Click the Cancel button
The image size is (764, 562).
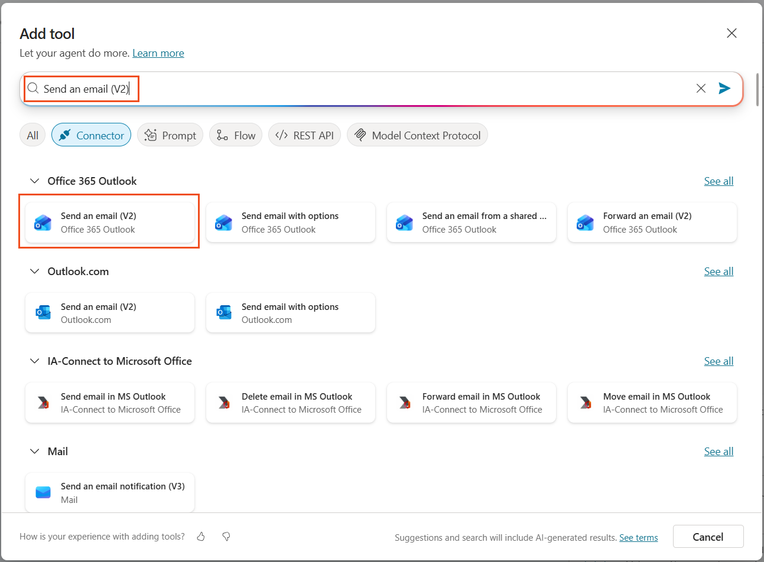[708, 537]
